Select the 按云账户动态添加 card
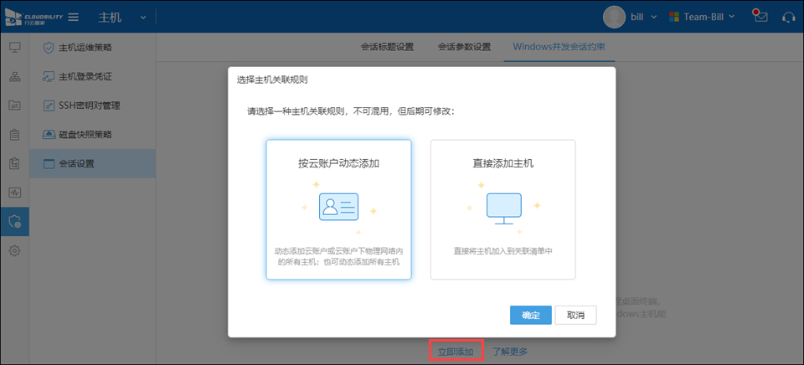The width and height of the screenshot is (804, 365). pos(338,209)
